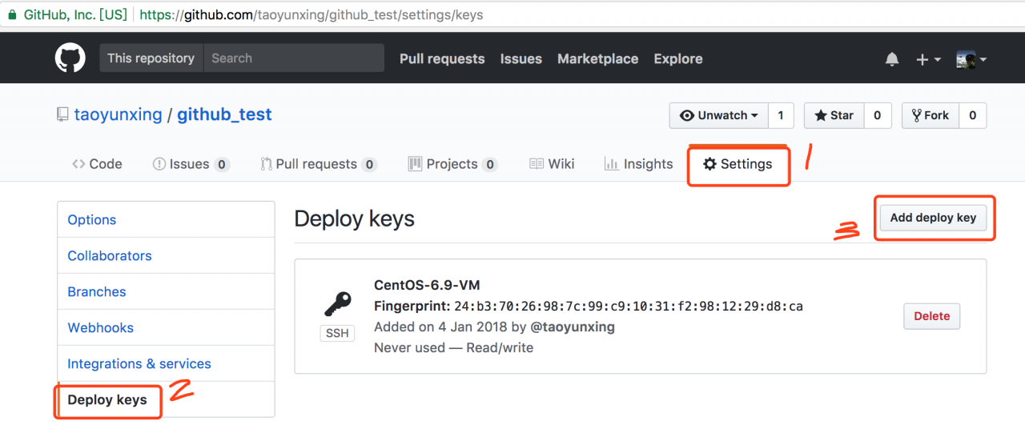Click the repository book icon
Viewport: 1025px width, 429px height.
click(62, 115)
